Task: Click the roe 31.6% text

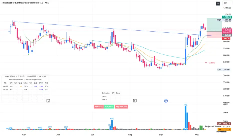Action: pos(42,76)
